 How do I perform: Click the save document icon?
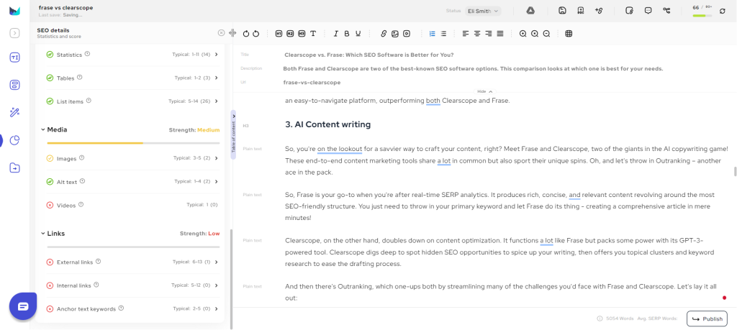coord(562,11)
